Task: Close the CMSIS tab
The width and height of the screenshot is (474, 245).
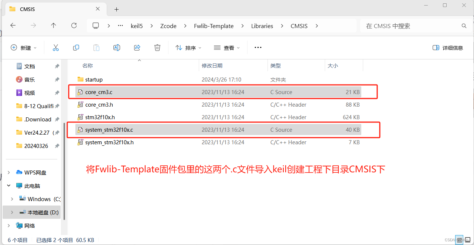Action: click(98, 9)
